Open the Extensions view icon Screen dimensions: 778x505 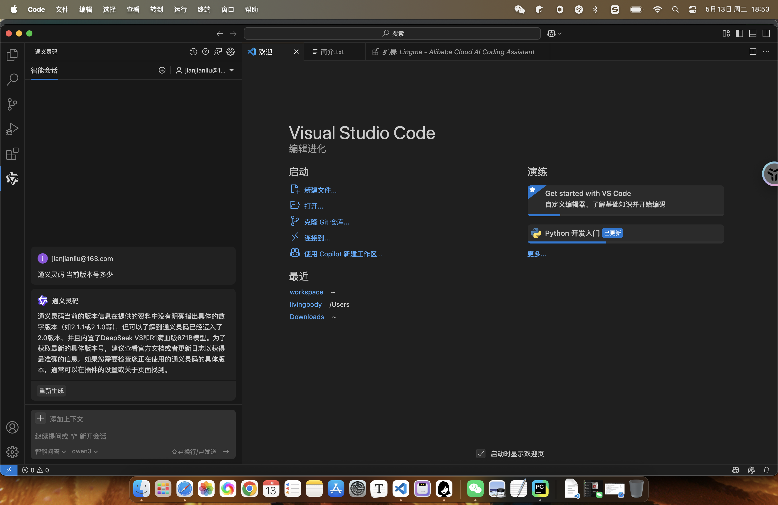click(12, 154)
